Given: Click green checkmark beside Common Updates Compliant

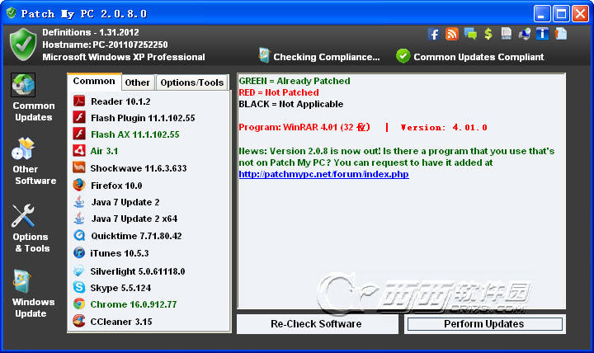Looking at the screenshot, I should point(403,56).
